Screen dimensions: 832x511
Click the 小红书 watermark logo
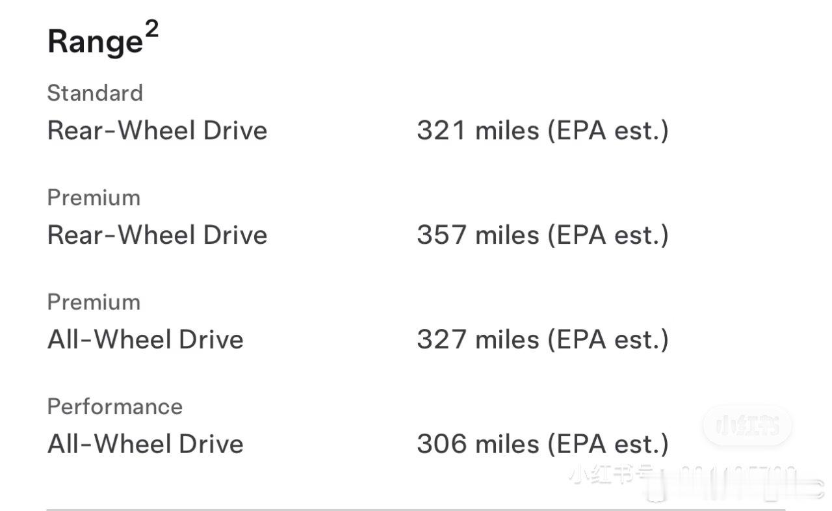point(747,426)
